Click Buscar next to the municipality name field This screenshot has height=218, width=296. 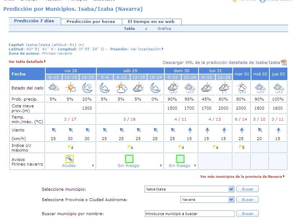[x=247, y=213]
